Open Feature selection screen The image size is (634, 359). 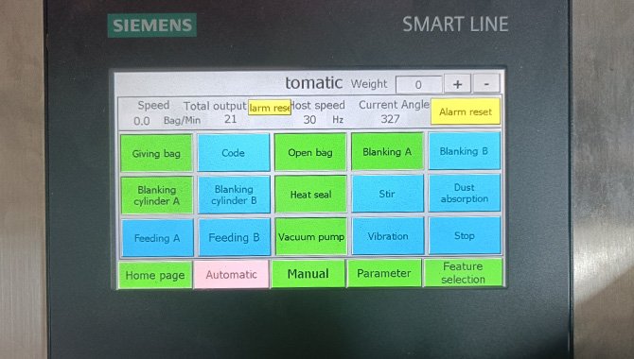point(463,273)
